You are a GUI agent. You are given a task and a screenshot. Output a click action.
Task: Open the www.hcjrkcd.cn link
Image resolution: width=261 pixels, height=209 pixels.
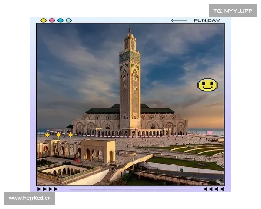click(30, 198)
